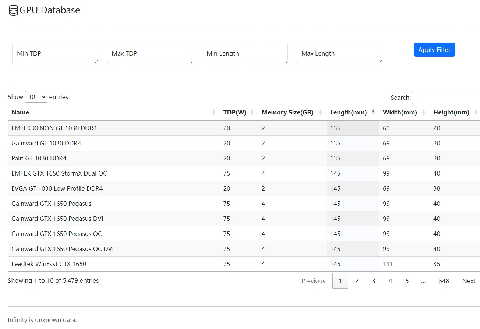The image size is (480, 329).
Task: Toggle Length(mm) sort arrow
Action: coord(373,112)
